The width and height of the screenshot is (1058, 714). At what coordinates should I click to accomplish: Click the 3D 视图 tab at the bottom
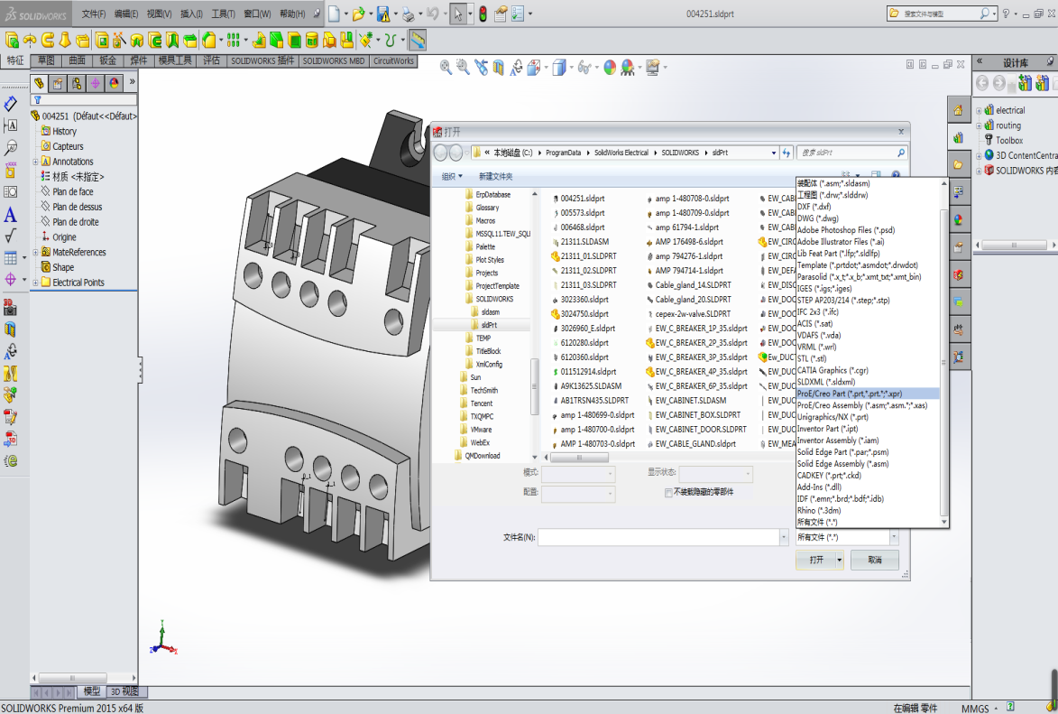click(x=124, y=691)
